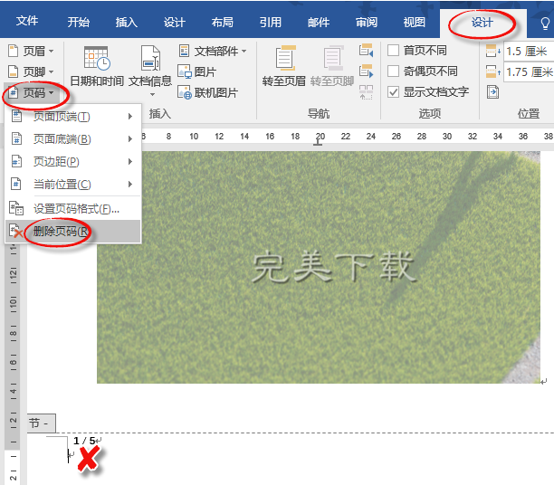The width and height of the screenshot is (554, 485).
Task: Click the insert alignment tab icon
Action: (492, 92)
